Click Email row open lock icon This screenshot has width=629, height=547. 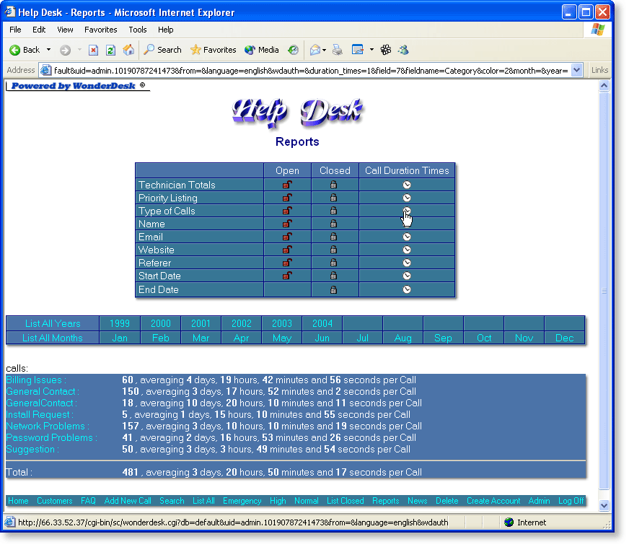[287, 237]
